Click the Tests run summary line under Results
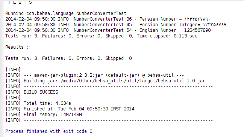The image size is (244, 137). point(68,58)
